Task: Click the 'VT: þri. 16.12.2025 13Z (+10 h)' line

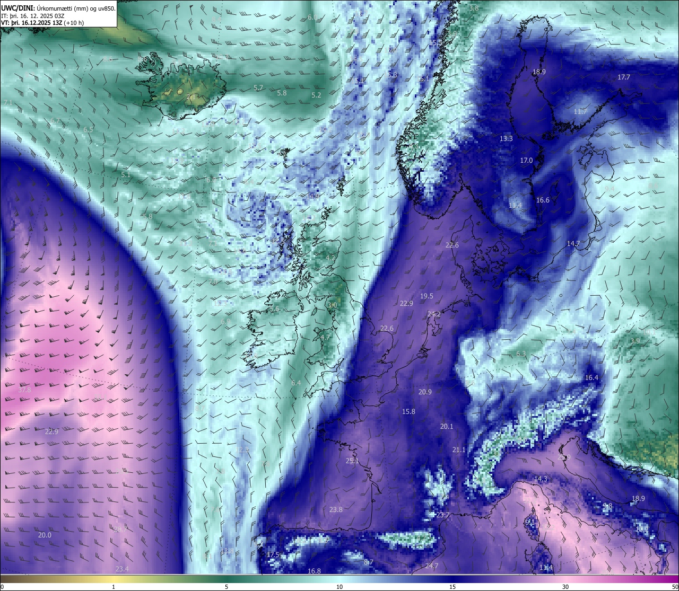Action: [42, 23]
